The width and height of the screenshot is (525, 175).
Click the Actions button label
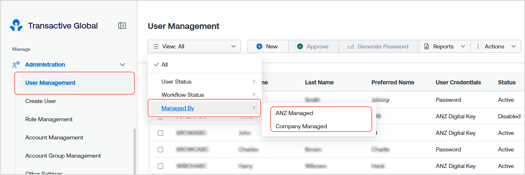click(x=494, y=46)
